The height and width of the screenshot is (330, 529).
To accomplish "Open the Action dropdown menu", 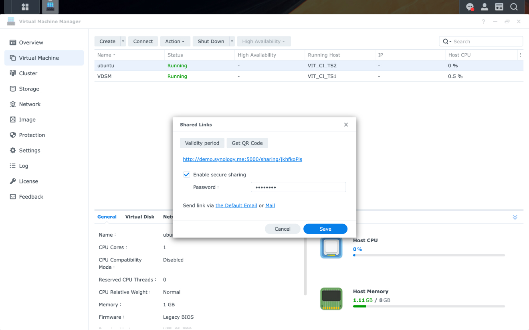I will [175, 41].
